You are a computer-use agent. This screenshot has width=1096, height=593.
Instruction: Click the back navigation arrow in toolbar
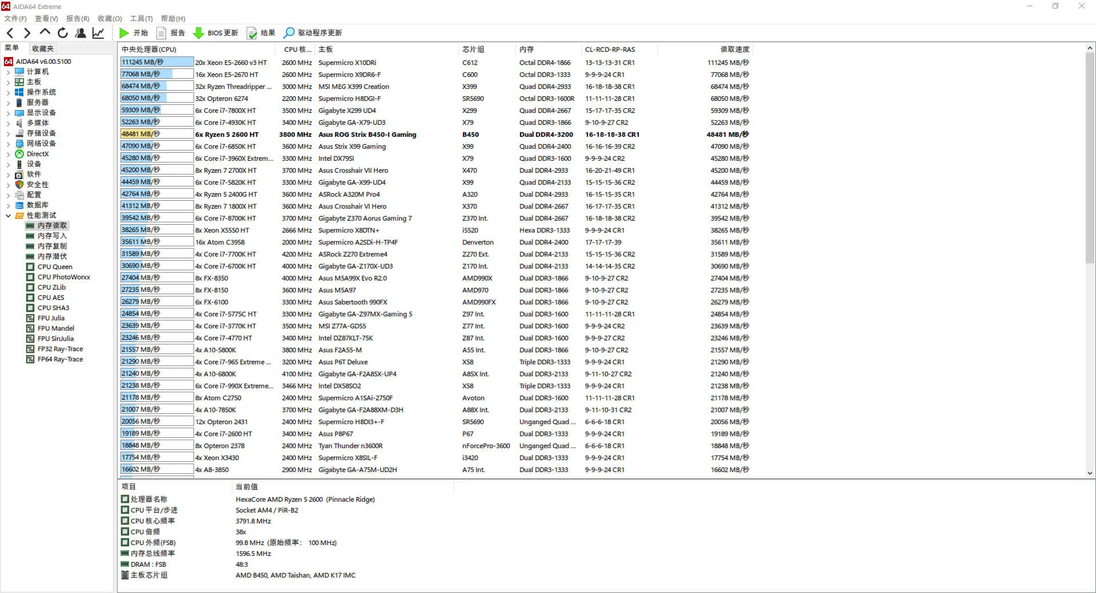point(10,33)
